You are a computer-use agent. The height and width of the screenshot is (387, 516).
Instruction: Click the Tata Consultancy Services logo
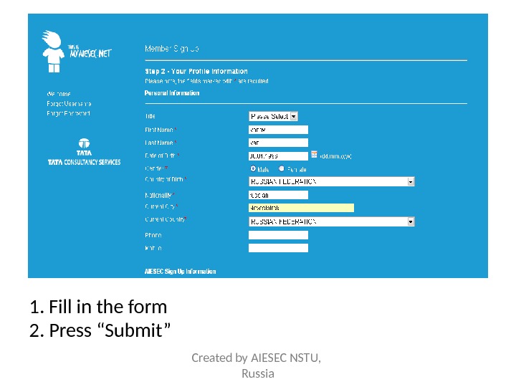84,152
